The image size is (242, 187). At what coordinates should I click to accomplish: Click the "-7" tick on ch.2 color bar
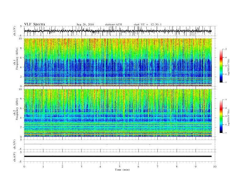225,133
